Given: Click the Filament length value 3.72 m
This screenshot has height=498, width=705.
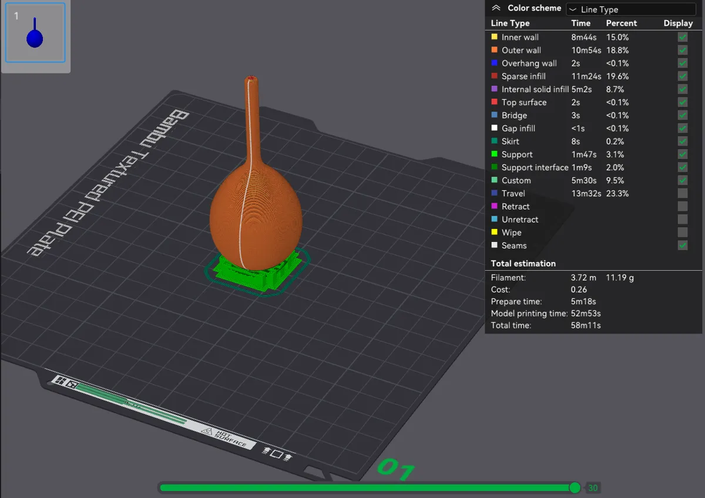Looking at the screenshot, I should [x=583, y=278].
